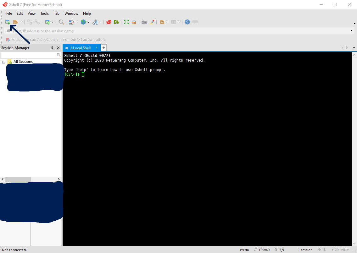Select All Sessions folder
This screenshot has height=253, width=357.
23,62
